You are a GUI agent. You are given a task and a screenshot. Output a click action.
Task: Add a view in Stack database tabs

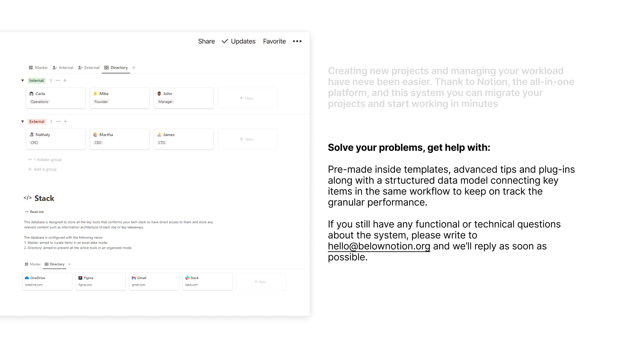[69, 264]
